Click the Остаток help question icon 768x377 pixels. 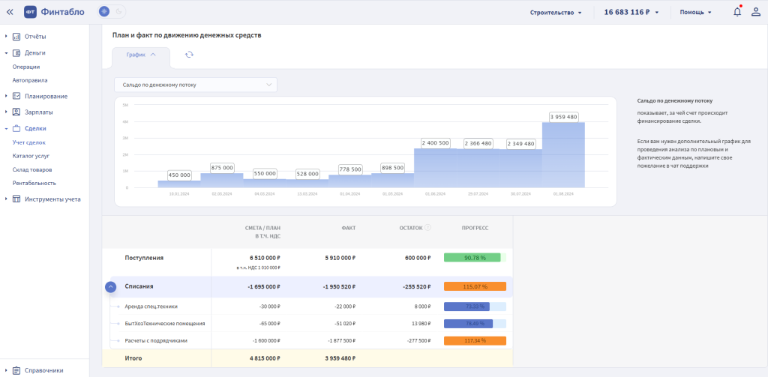427,228
